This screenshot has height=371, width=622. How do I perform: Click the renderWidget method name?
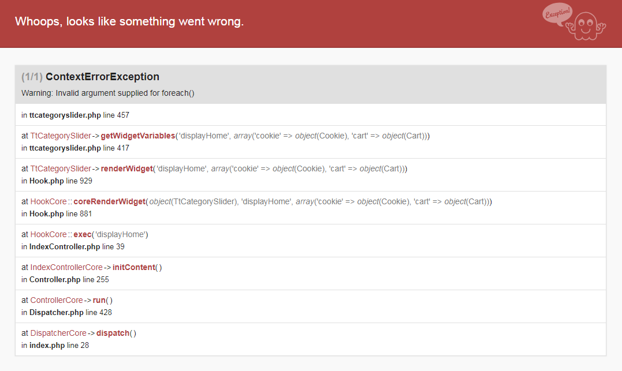point(127,169)
